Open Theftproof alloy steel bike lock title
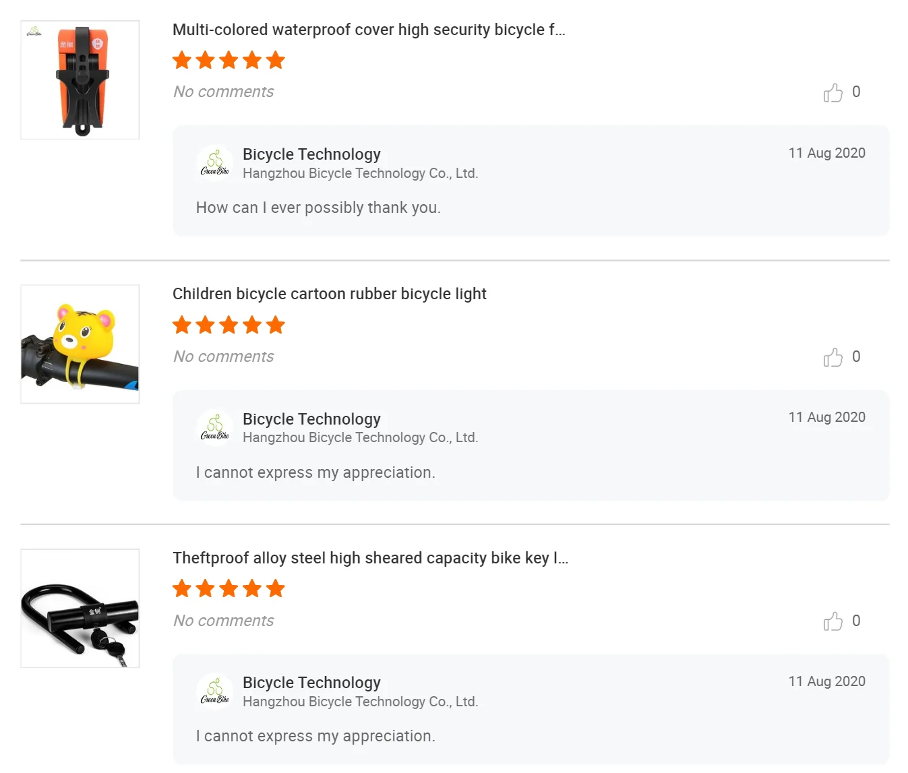This screenshot has width=908, height=773. [370, 558]
